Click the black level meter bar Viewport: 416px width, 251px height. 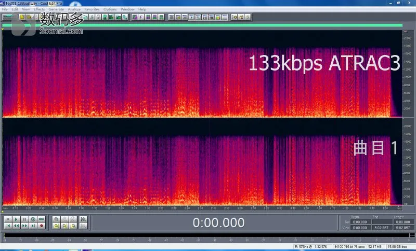click(x=207, y=235)
